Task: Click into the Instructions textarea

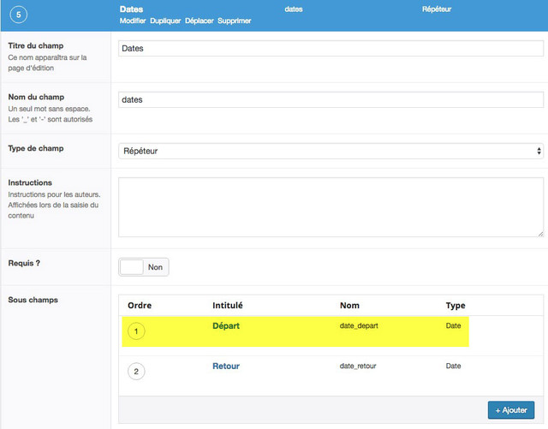Action: (331, 207)
